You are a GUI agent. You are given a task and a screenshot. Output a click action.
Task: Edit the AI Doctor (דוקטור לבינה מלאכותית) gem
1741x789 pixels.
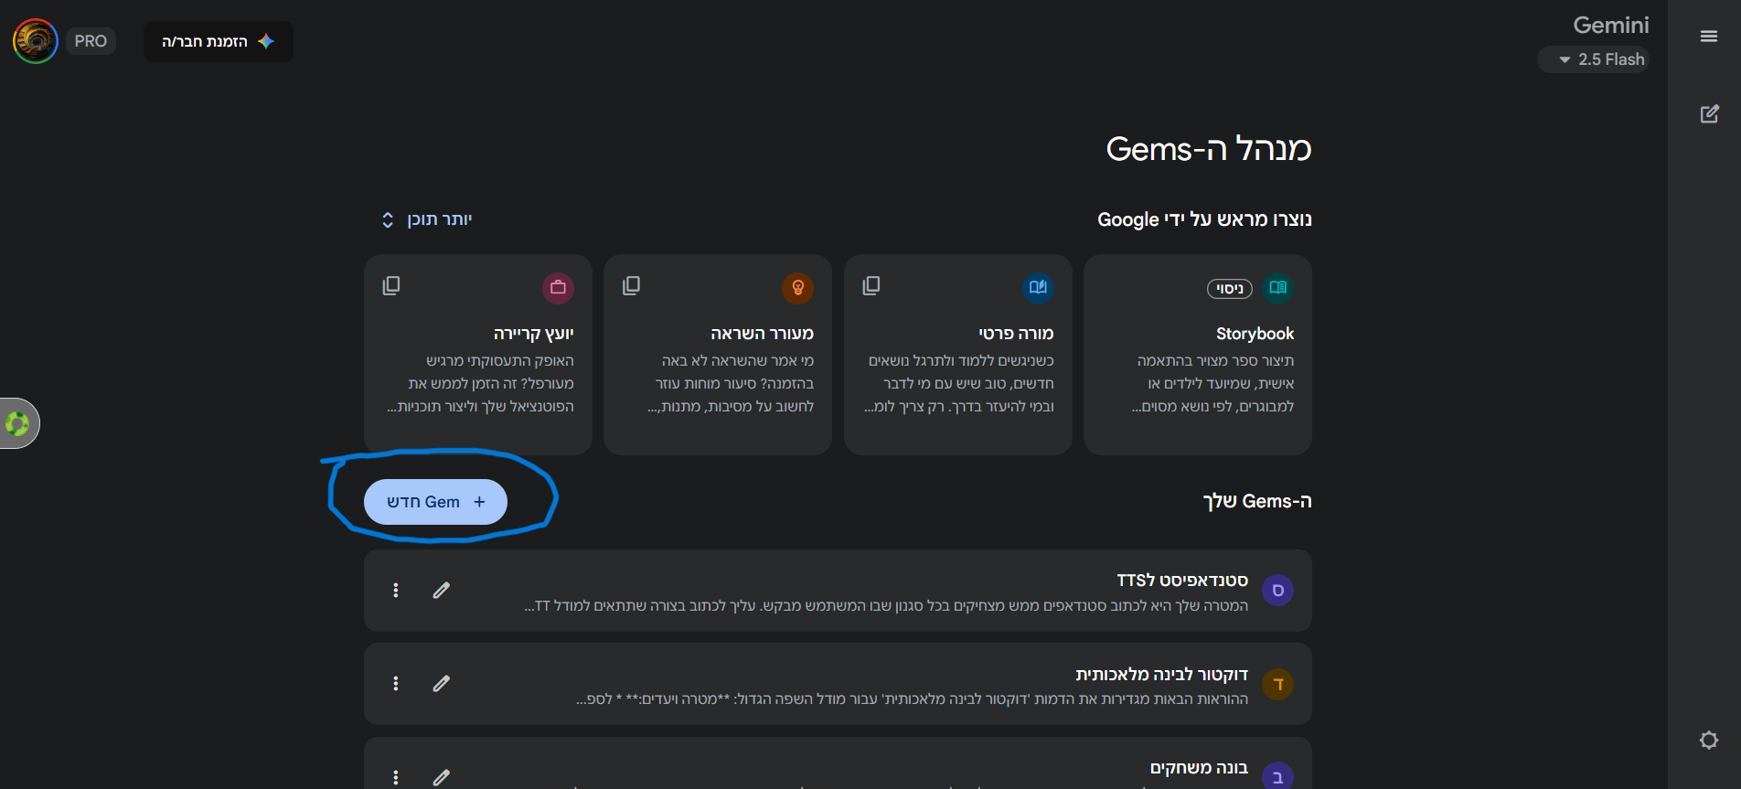coord(442,684)
